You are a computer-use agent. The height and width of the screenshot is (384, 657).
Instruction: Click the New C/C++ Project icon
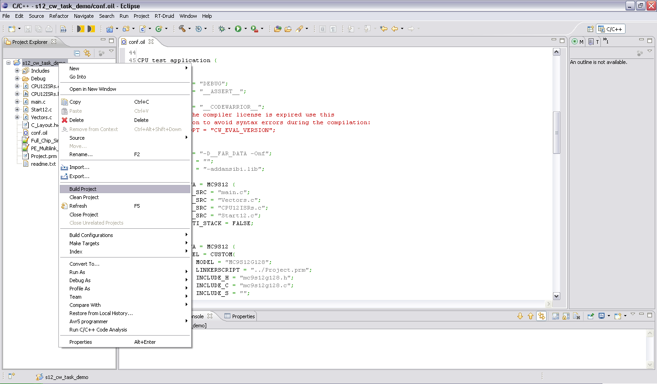click(x=109, y=29)
